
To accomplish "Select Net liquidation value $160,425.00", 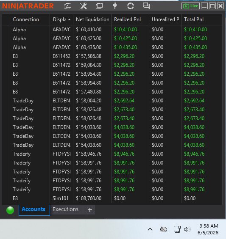I will pos(89,38).
